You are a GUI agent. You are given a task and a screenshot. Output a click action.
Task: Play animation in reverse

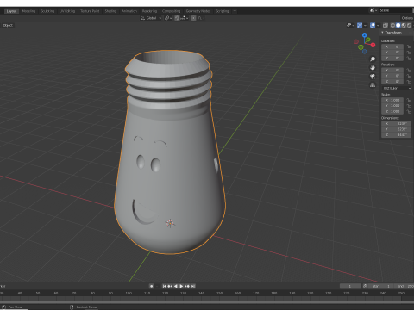pyautogui.click(x=176, y=286)
